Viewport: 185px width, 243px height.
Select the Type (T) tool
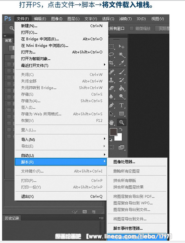point(122,105)
